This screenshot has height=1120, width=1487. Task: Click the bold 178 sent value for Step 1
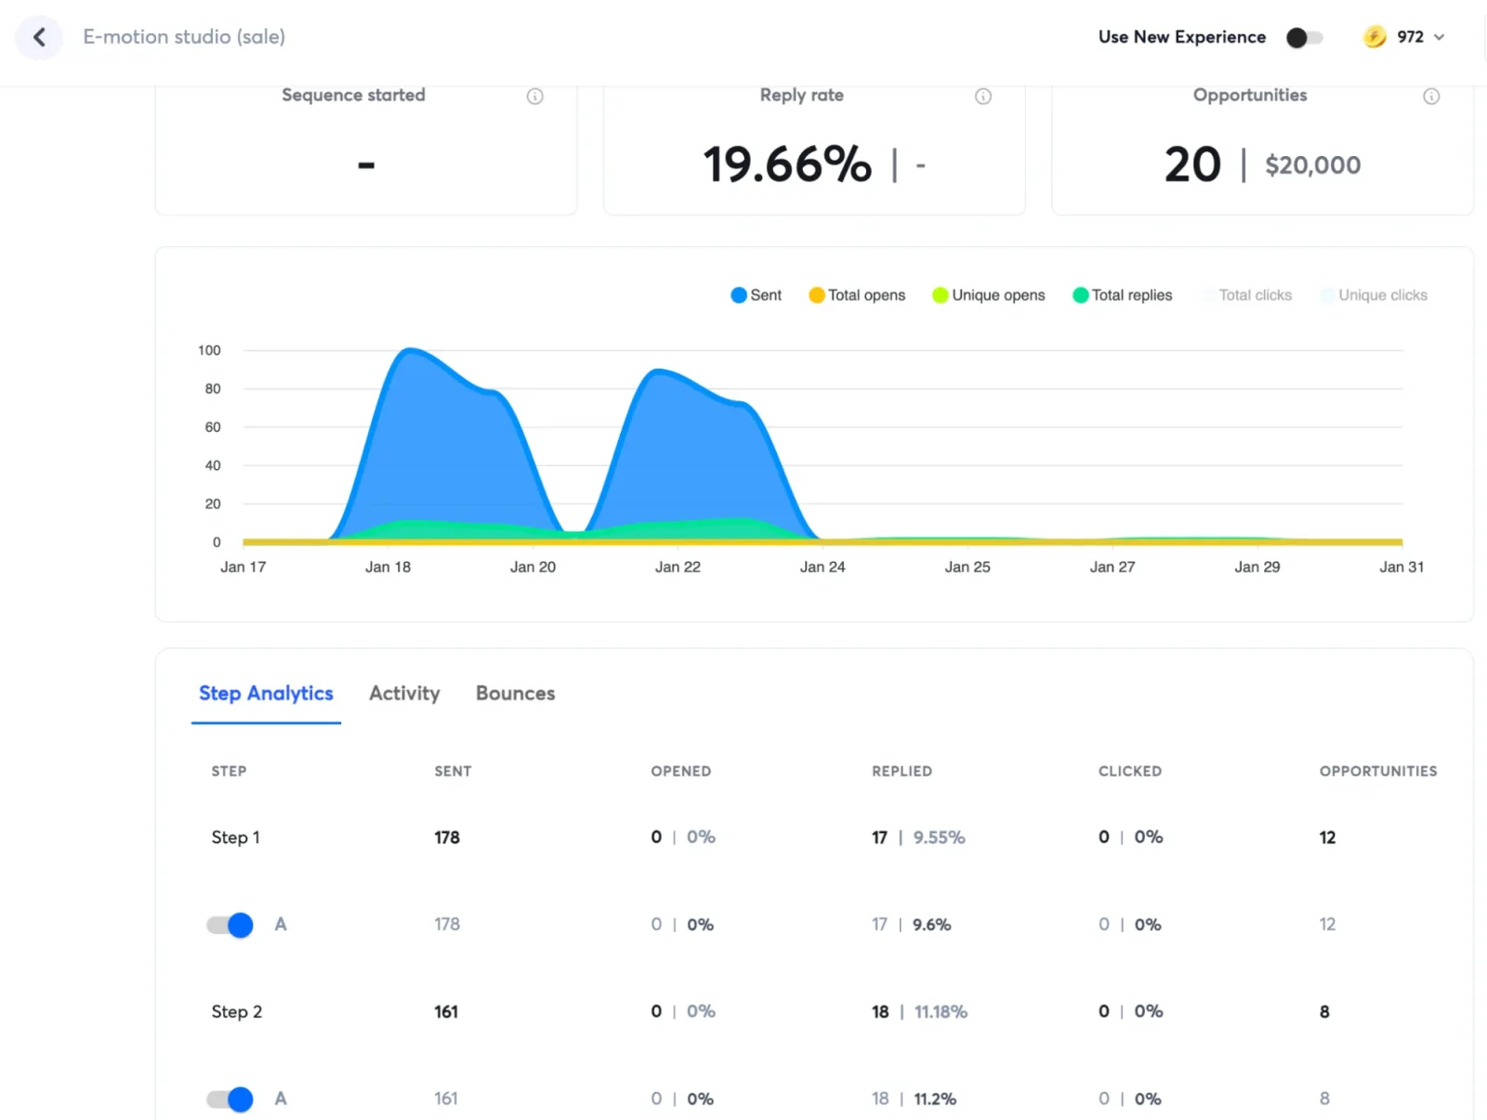tap(447, 838)
